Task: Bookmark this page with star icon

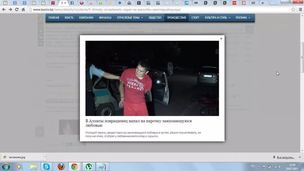Action: (293, 9)
